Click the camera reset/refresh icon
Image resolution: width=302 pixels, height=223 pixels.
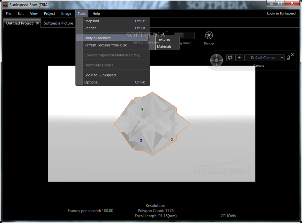[230, 58]
